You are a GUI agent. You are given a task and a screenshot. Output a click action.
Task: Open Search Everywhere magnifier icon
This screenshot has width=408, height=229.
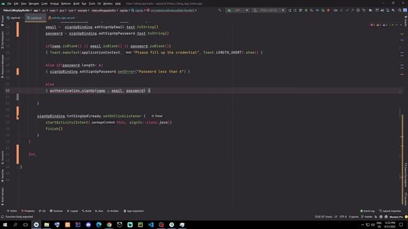pos(400,10)
